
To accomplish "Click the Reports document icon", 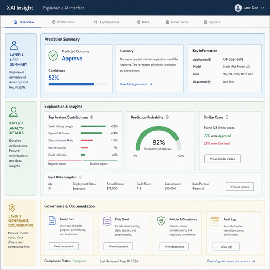I will pos(205,22).
